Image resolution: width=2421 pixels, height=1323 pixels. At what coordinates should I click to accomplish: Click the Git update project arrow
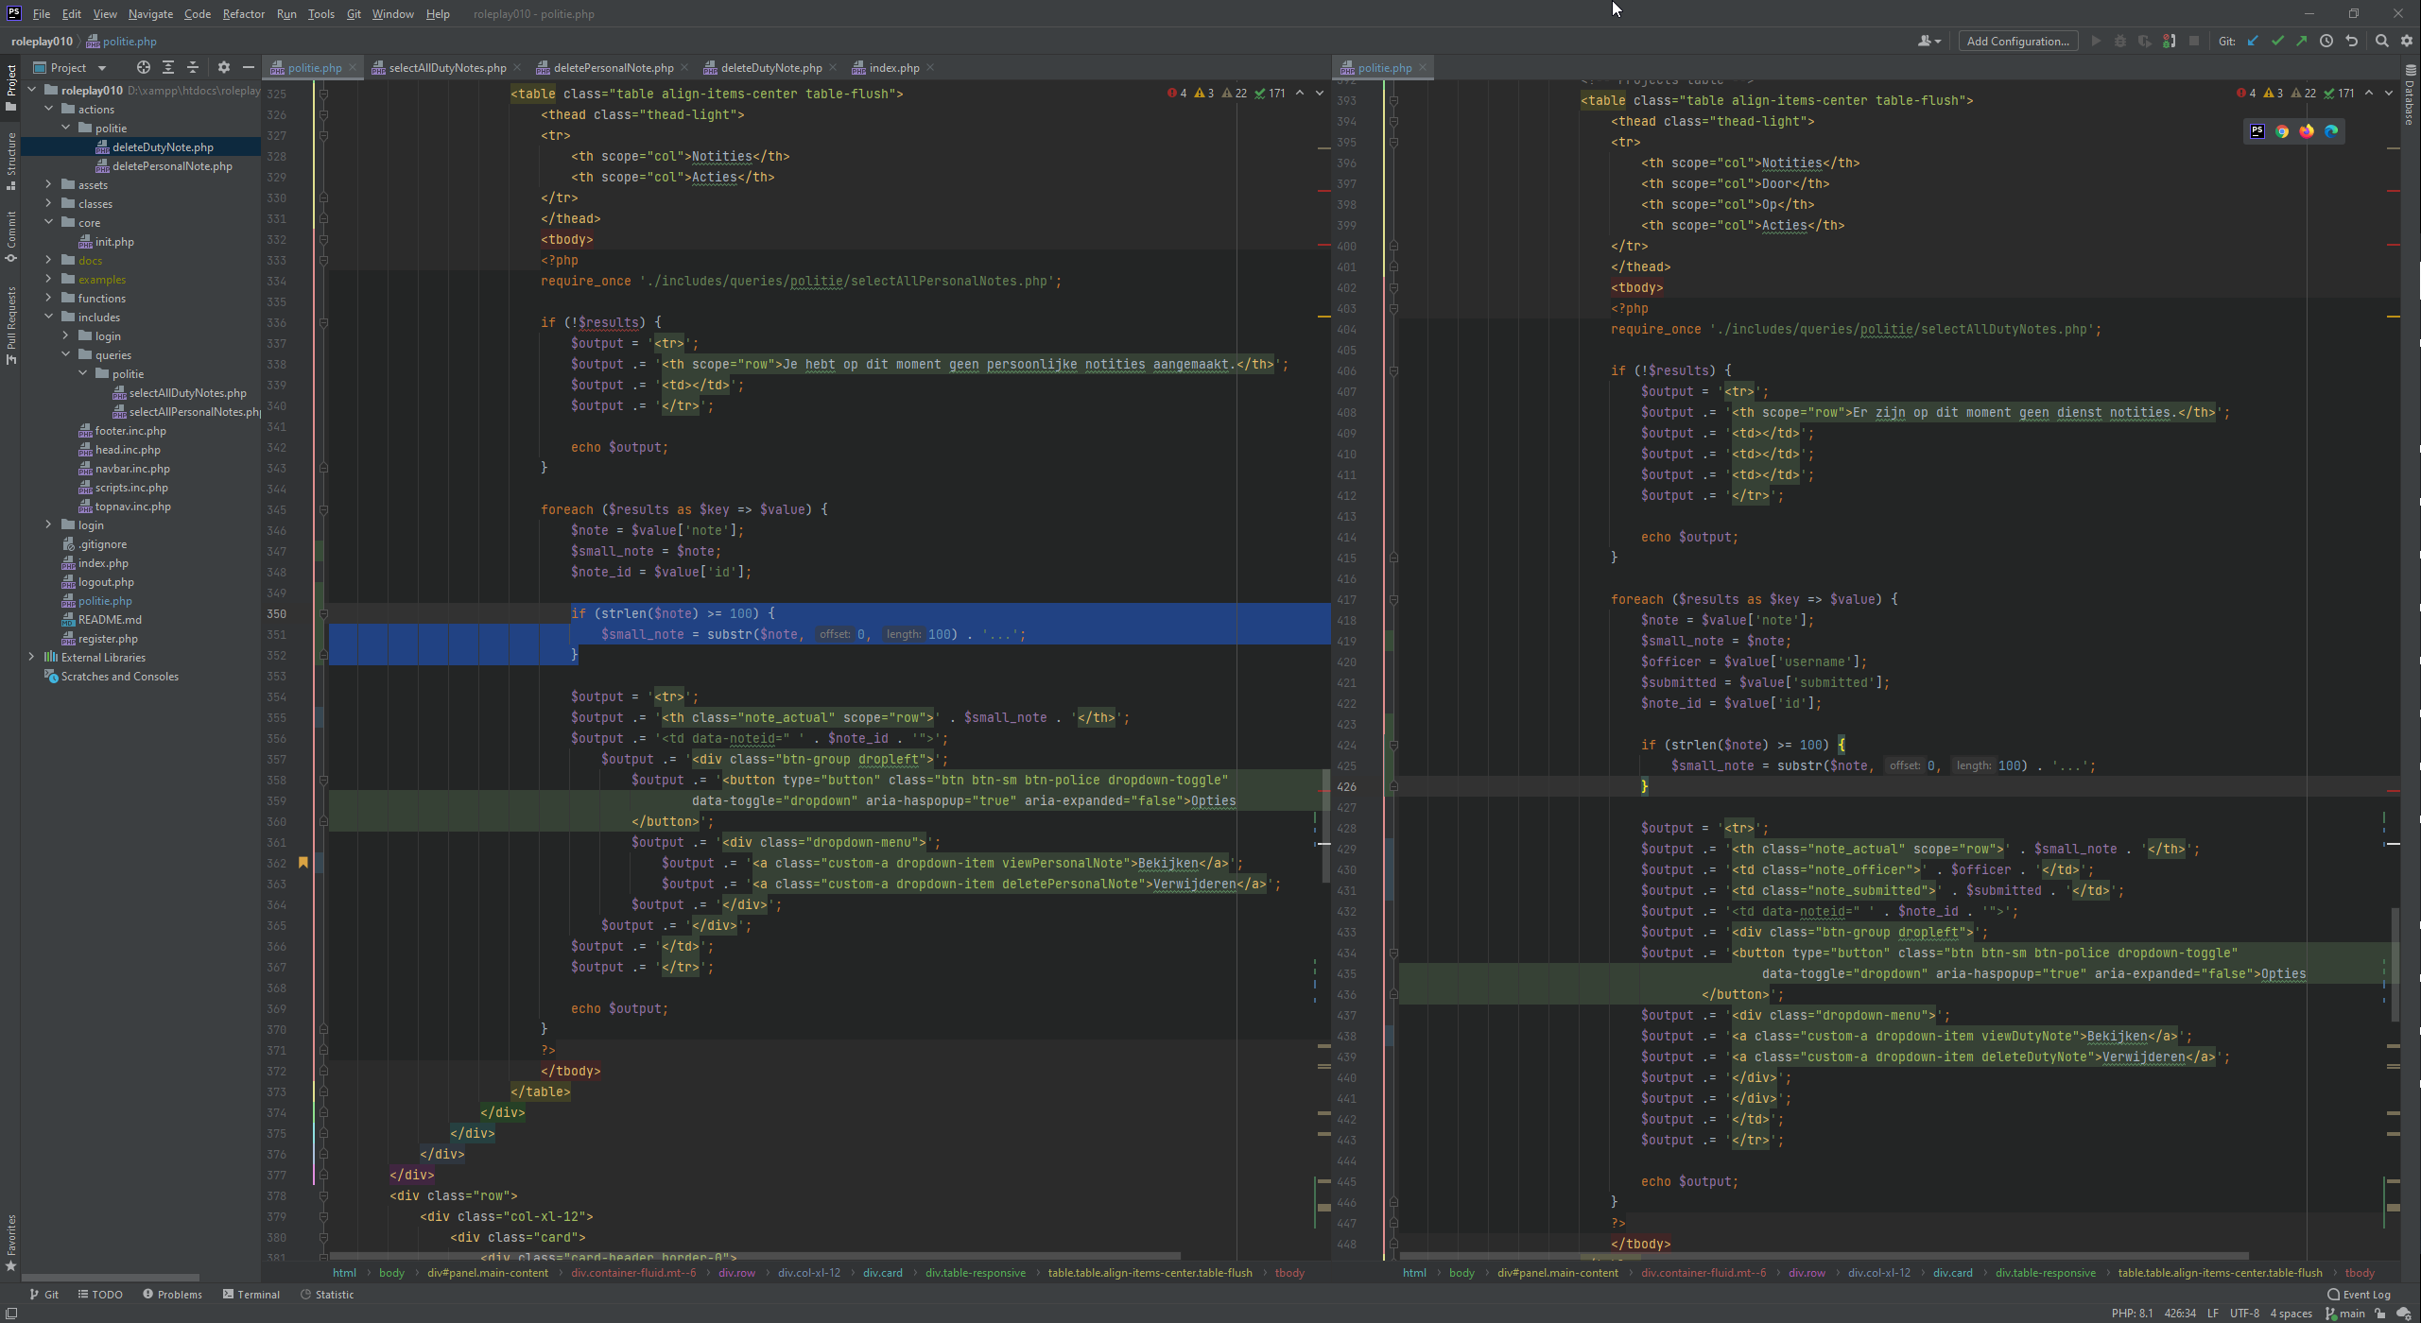tap(2253, 41)
